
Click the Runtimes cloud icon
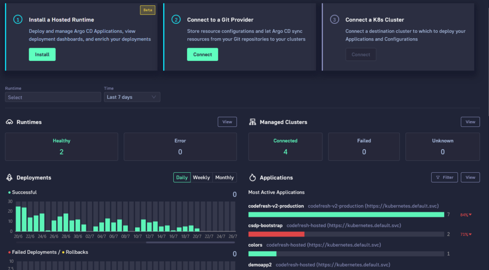(9, 122)
